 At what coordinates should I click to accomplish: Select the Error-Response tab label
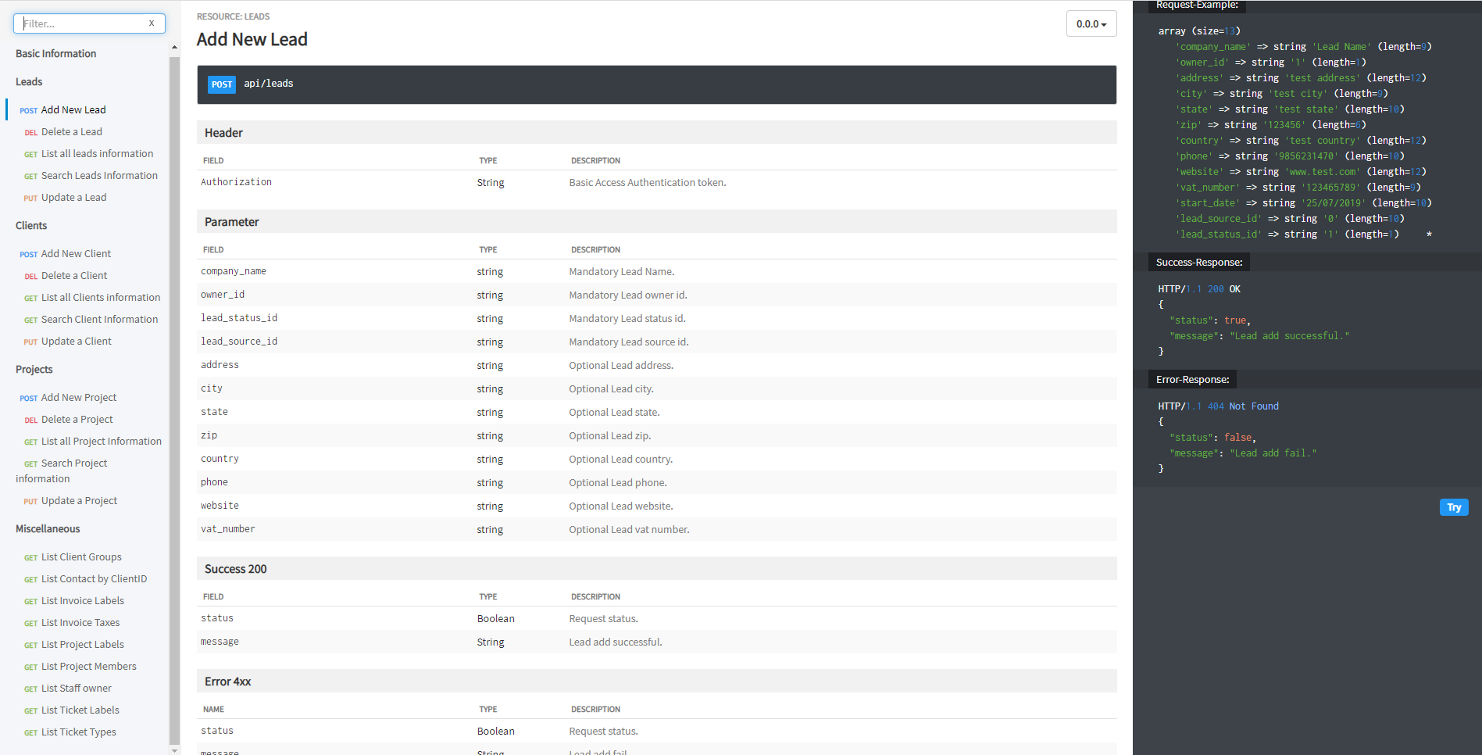1192,380
